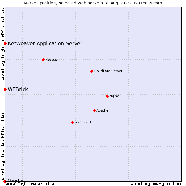Select the LiteSpeed data point

coord(72,122)
